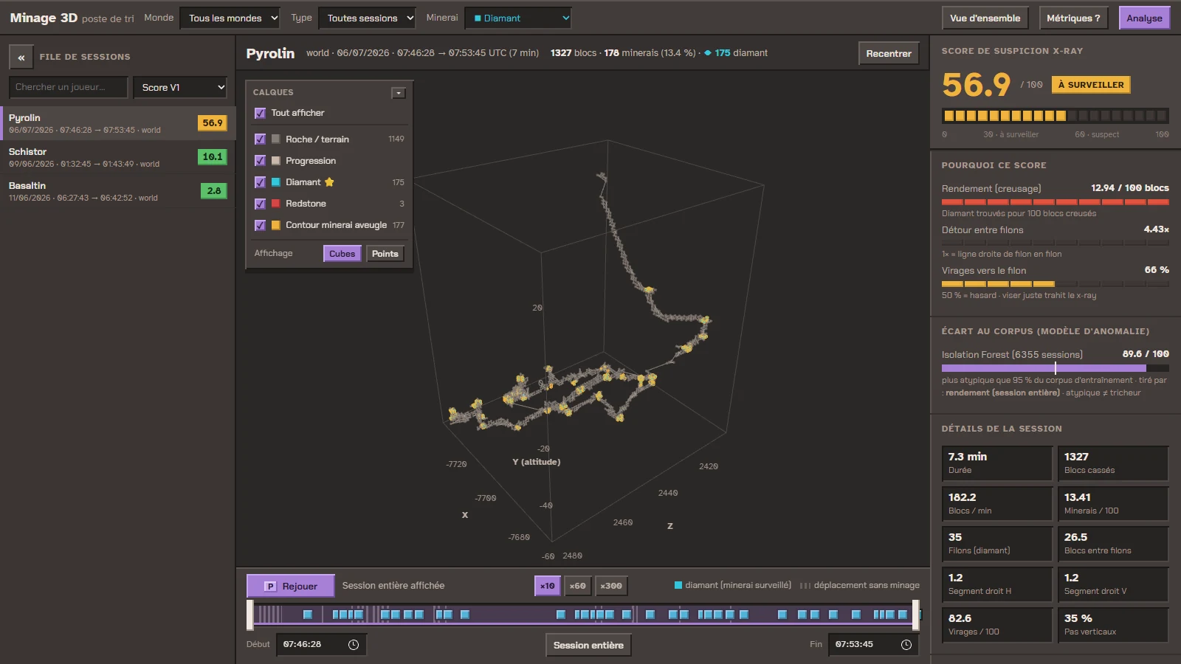Viewport: 1181px width, 664px height.
Task: Click the Redstone red color swatch
Action: coord(275,204)
